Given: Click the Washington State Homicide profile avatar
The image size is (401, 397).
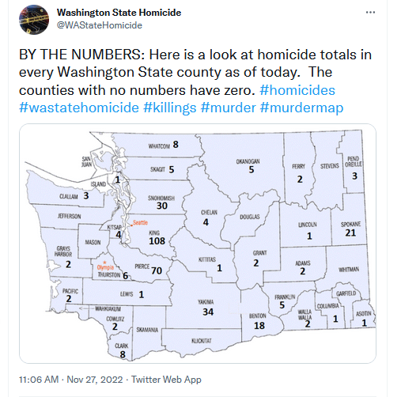Looking at the screenshot, I should (34, 20).
